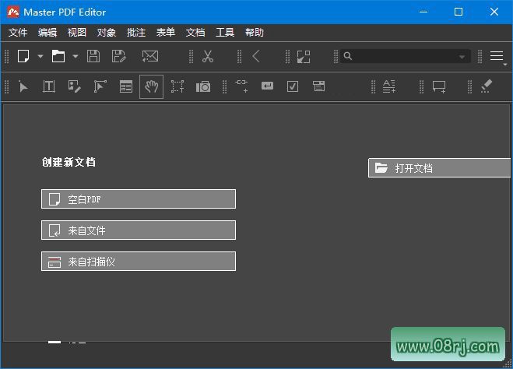Viewport: 513px width, 369px height.
Task: Click the Save floppy disk icon
Action: coord(93,56)
